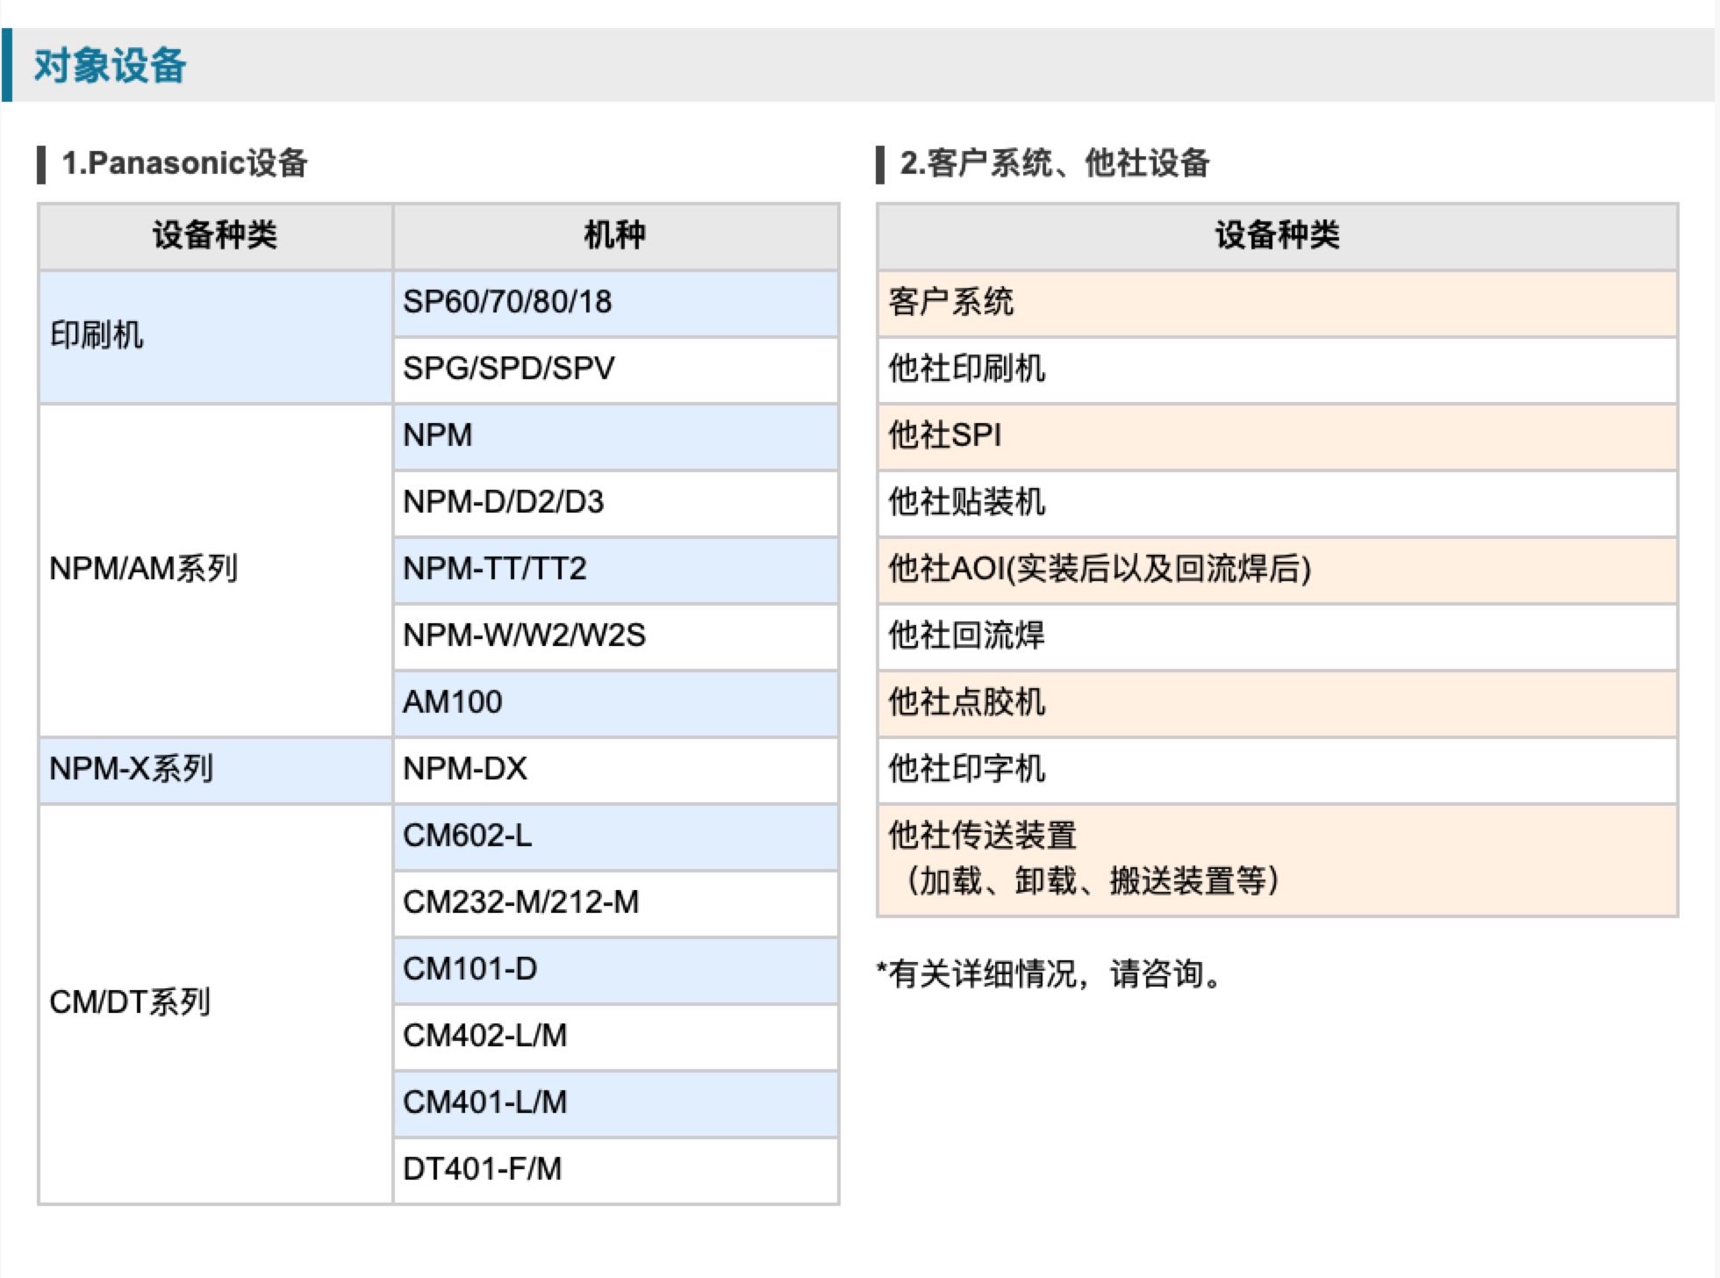Screen dimensions: 1720x1278
Task: Click the NPM-W/W2/W2S cell
Action: pos(615,636)
